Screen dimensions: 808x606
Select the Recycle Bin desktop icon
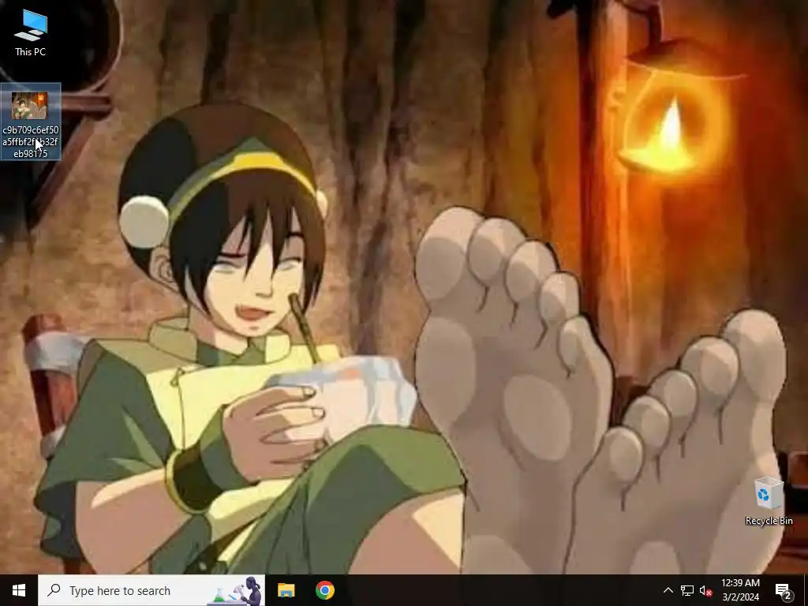769,501
